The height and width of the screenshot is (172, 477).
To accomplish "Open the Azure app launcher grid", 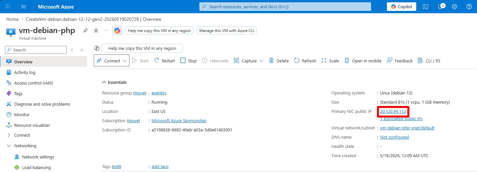I will pyautogui.click(x=8, y=7).
